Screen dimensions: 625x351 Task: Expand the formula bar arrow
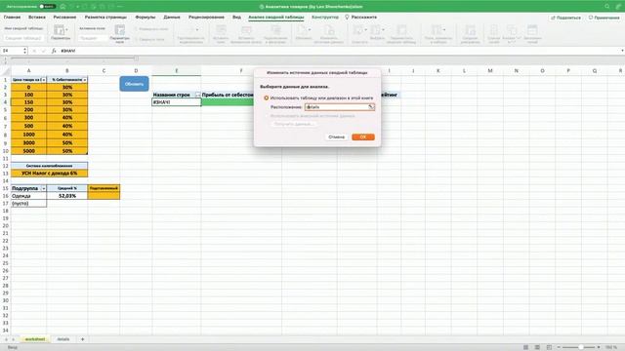coord(622,51)
